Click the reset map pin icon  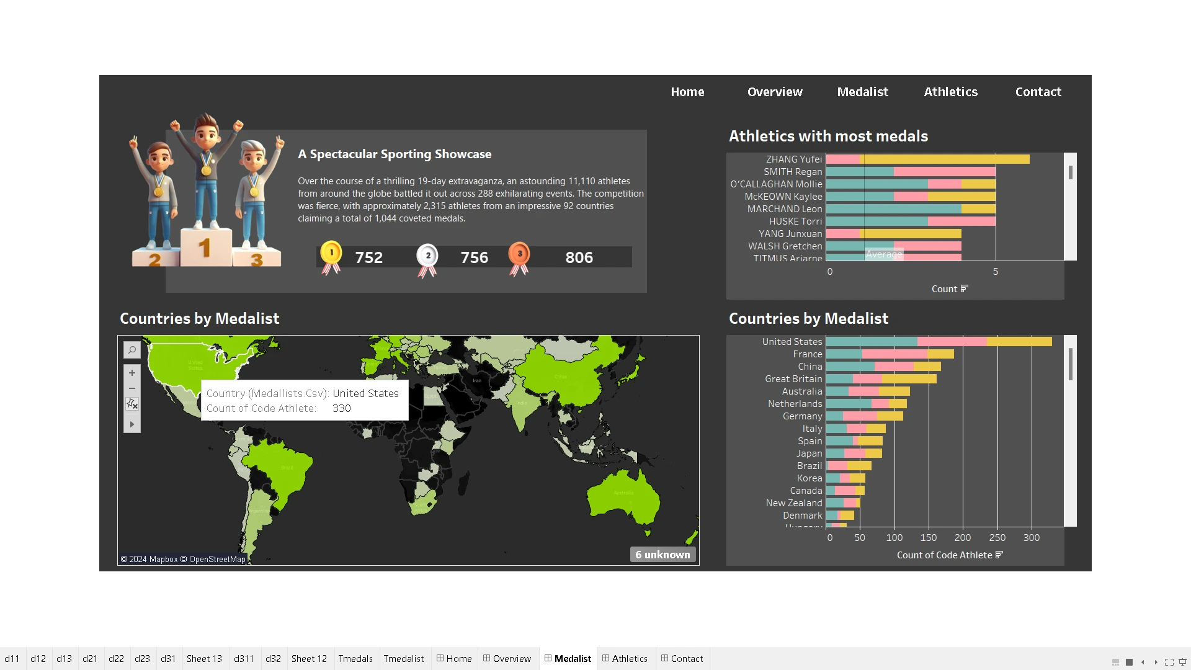click(132, 404)
